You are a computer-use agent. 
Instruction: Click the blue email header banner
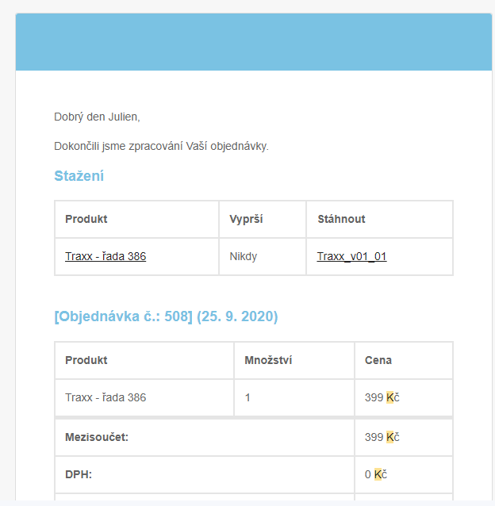point(254,42)
